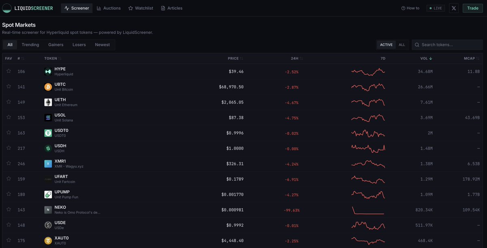Favorite the XMR1 row star
Image resolution: width=487 pixels, height=248 pixels.
point(9,163)
